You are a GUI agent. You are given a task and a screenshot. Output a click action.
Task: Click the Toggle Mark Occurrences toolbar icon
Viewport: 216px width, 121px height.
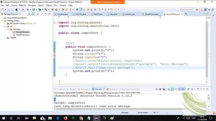81,9
